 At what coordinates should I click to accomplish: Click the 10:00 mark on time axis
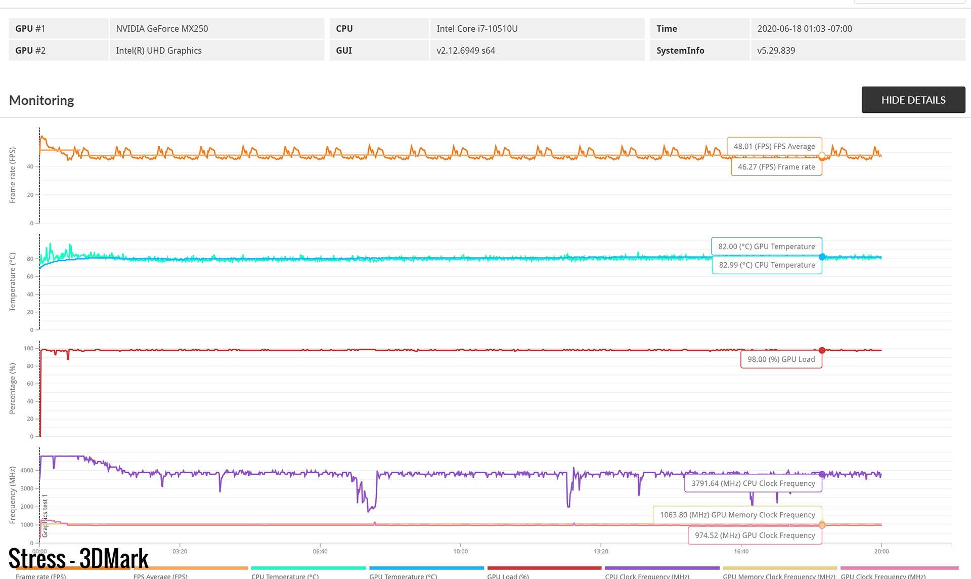(x=460, y=551)
